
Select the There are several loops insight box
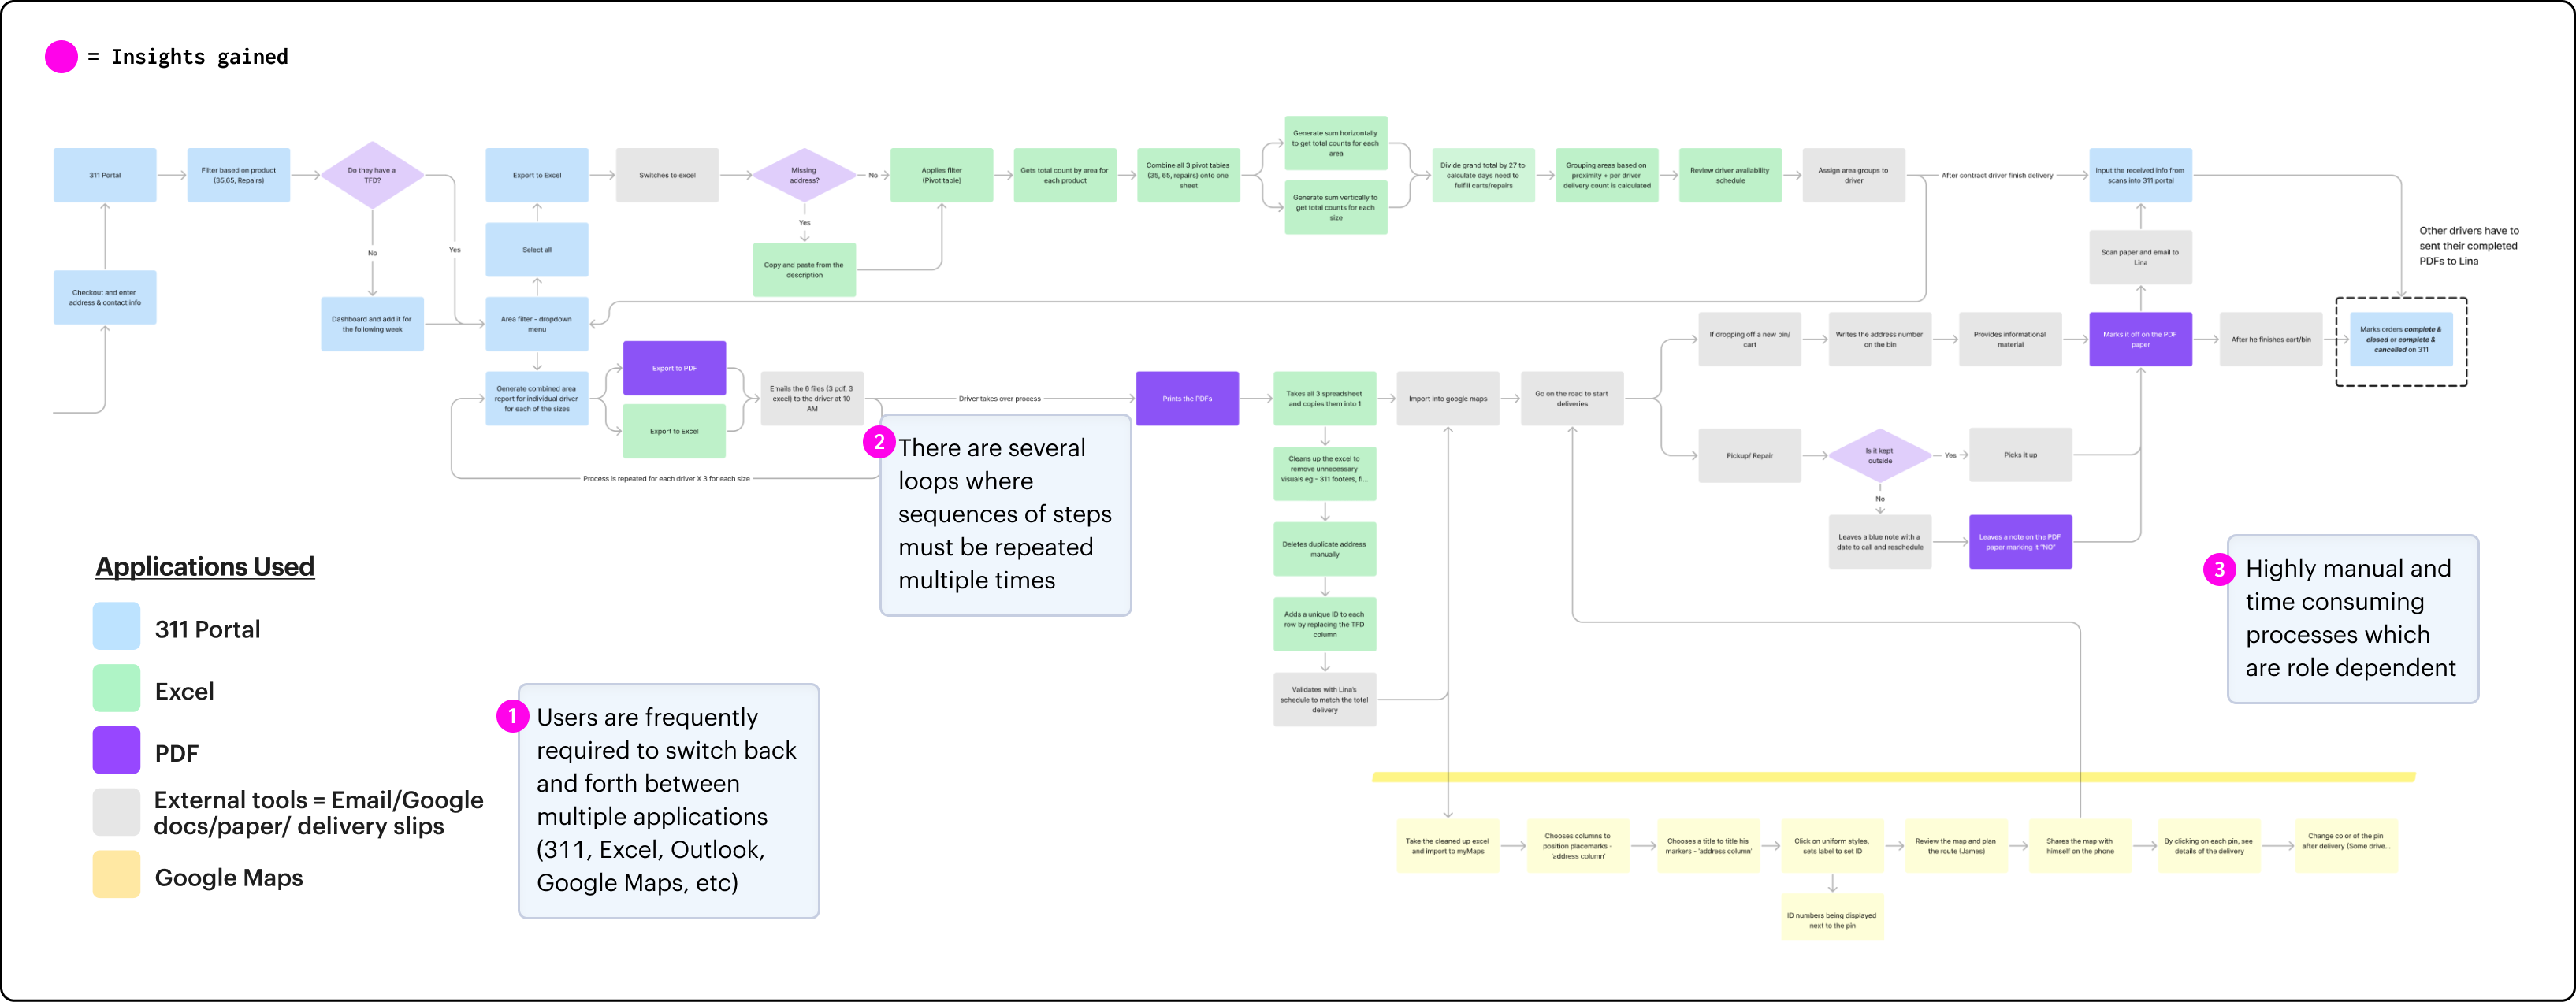tap(1005, 514)
